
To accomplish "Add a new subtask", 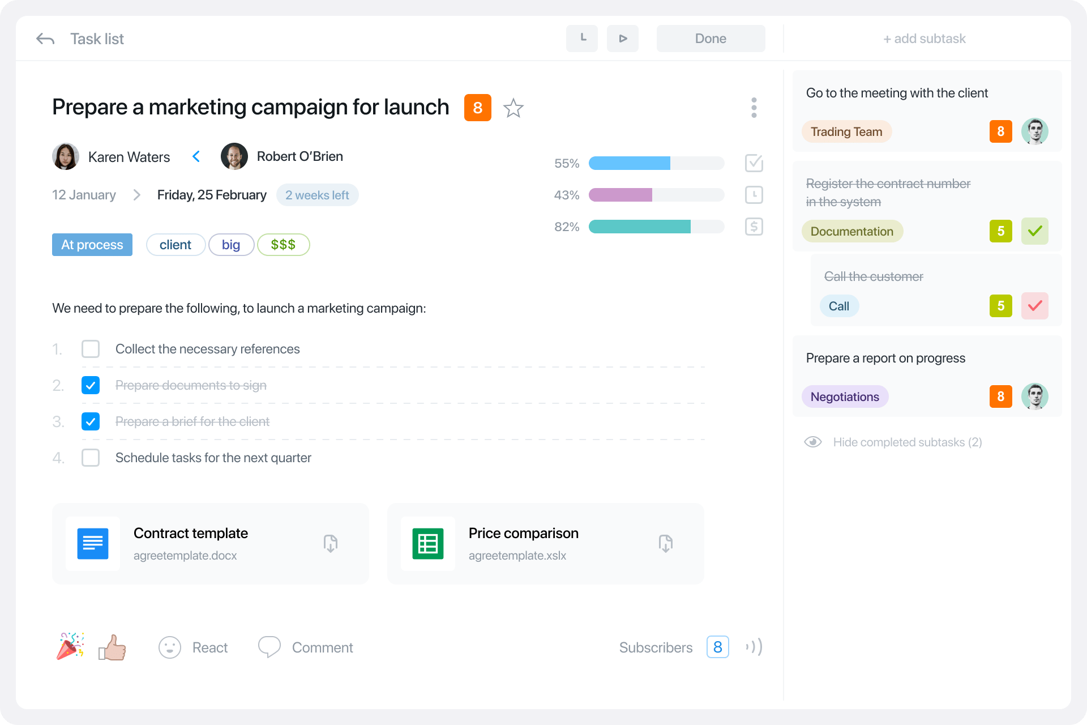I will (x=924, y=39).
